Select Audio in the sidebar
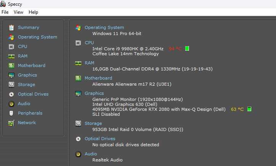 pos(24,104)
